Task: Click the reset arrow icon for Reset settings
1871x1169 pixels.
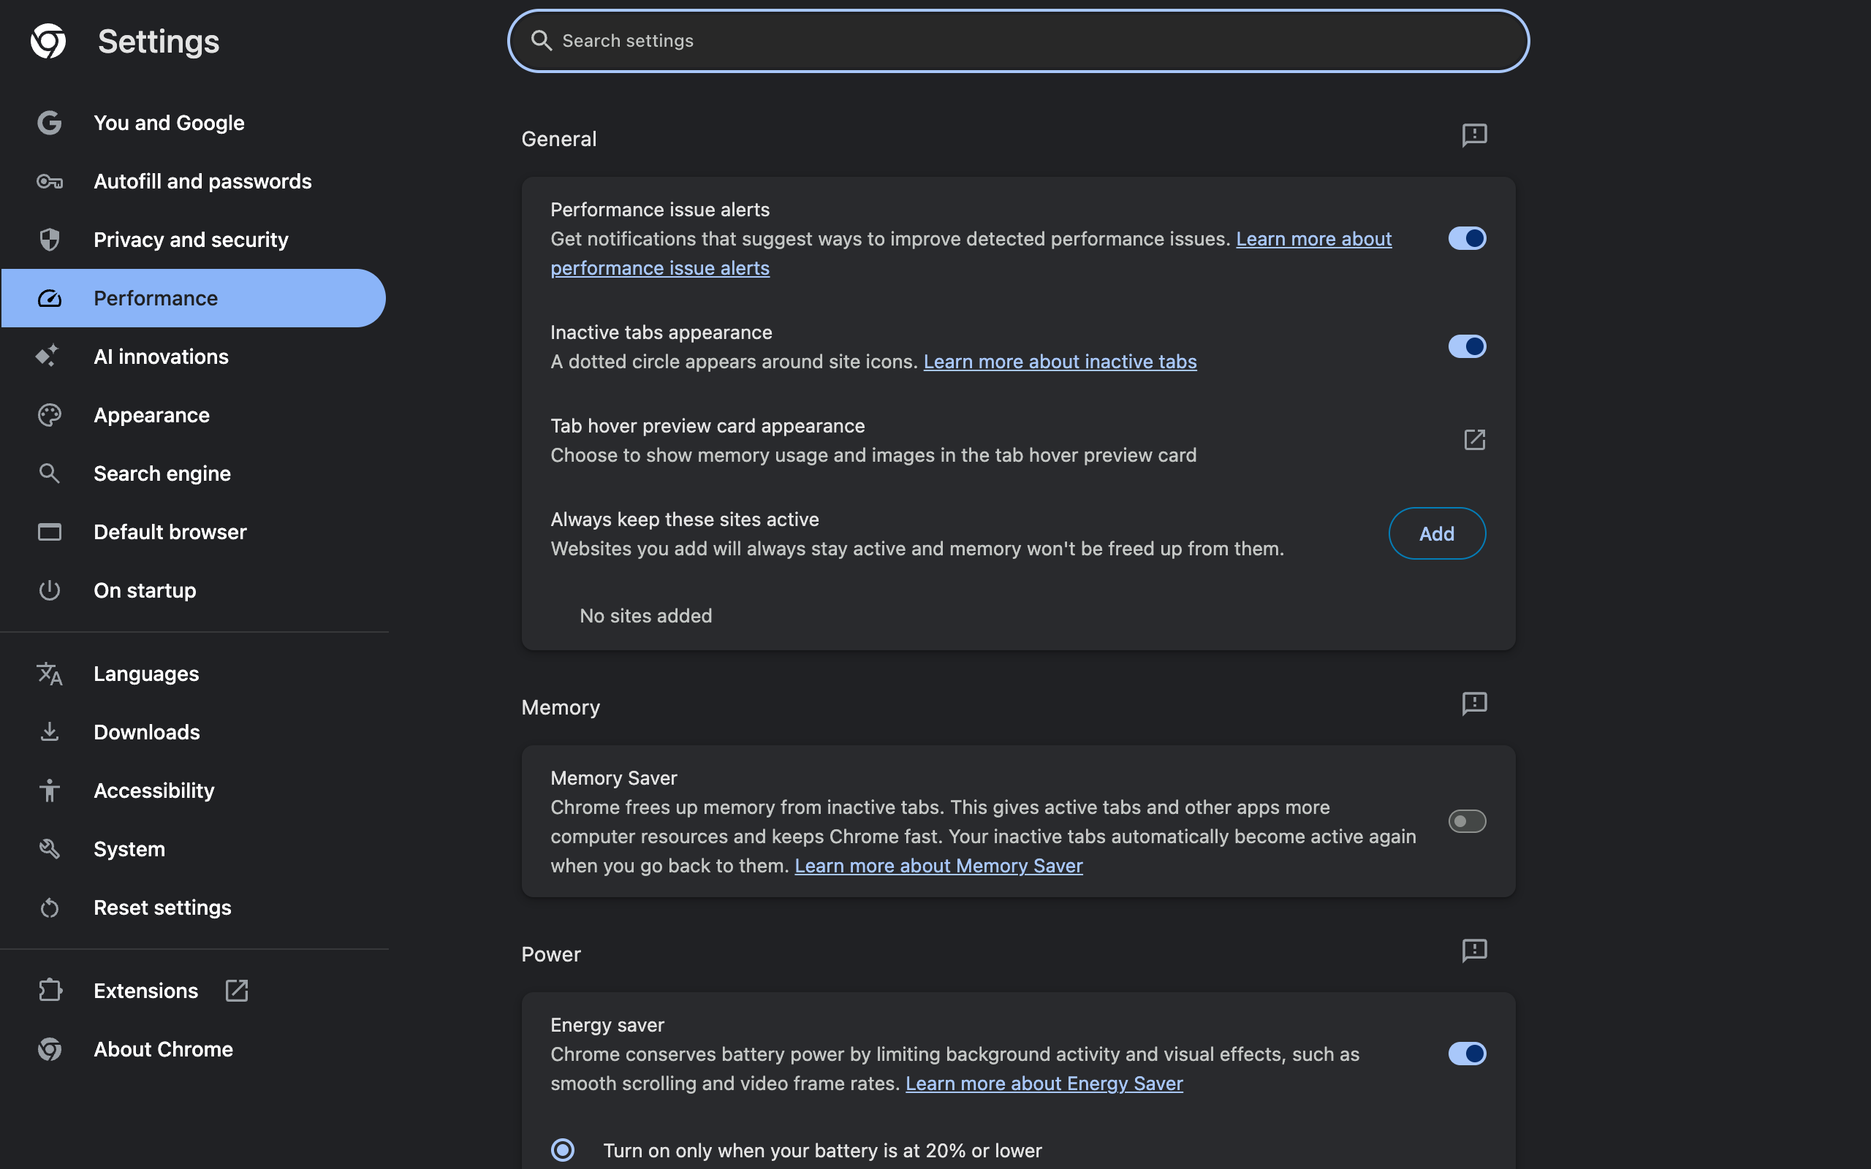Action: pyautogui.click(x=50, y=907)
